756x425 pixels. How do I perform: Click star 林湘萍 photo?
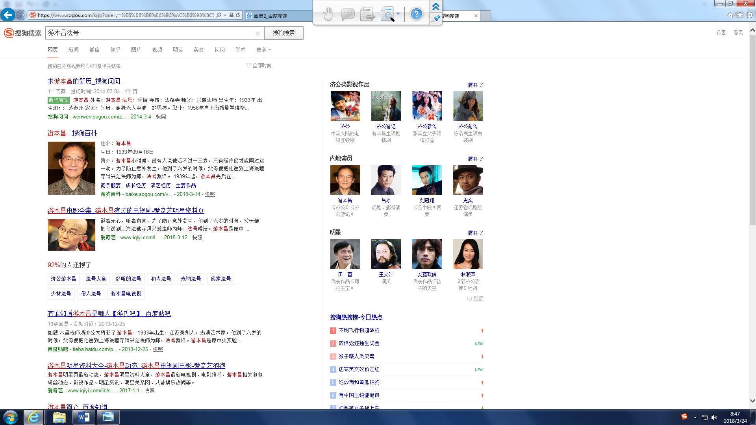tap(468, 254)
